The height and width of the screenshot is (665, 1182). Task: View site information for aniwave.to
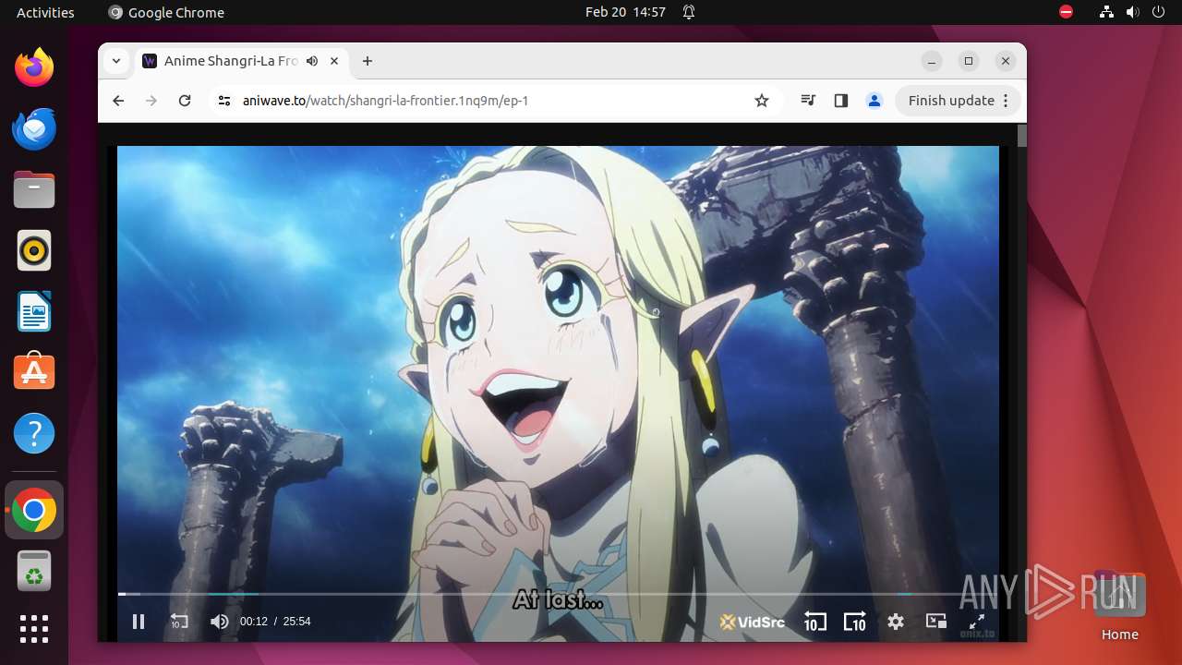tap(223, 101)
